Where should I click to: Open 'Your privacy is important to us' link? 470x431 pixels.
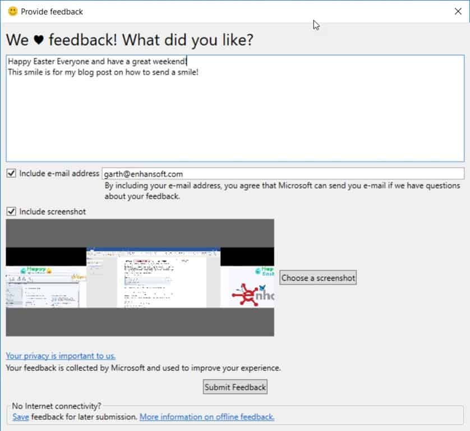[61, 356]
